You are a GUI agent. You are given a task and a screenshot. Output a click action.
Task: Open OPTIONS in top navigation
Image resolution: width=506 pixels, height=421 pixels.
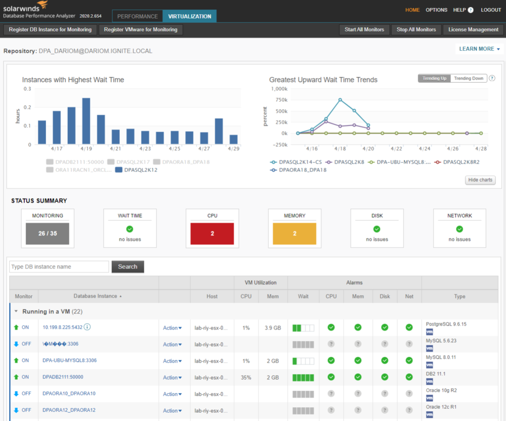[x=436, y=10]
